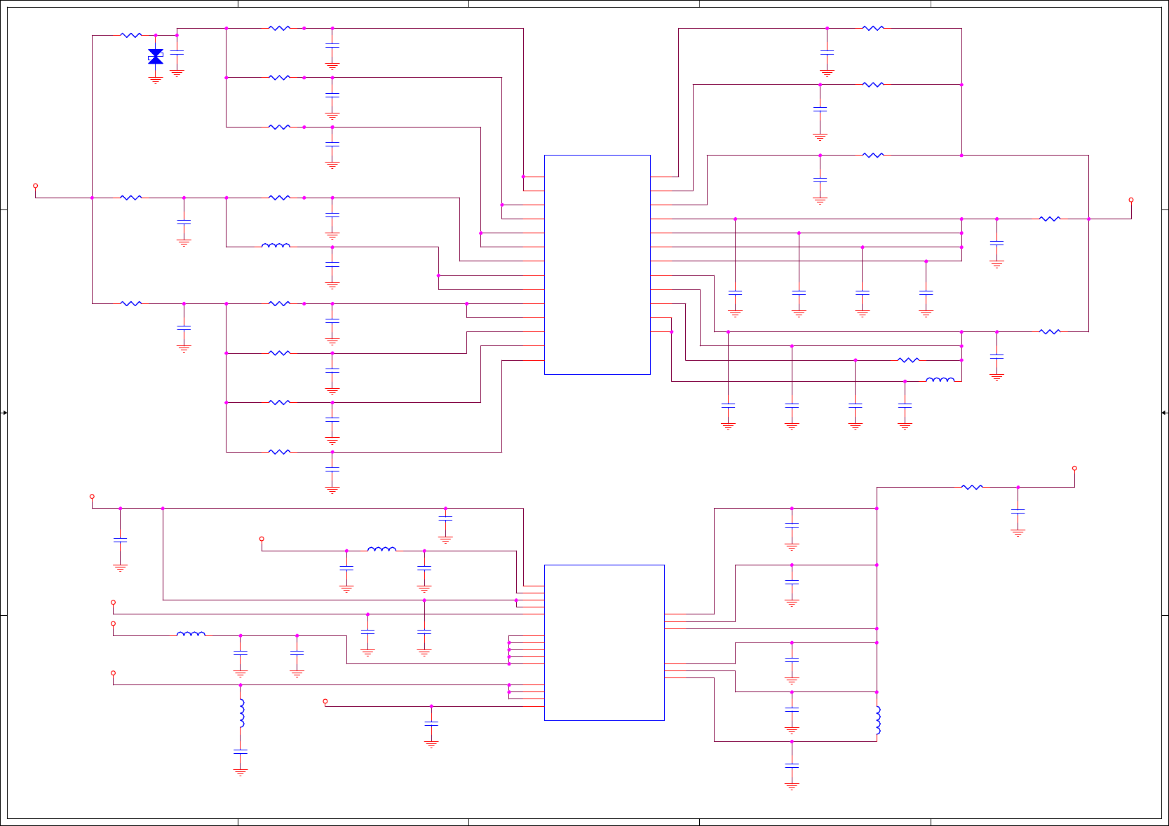Select the inductor right of the upper IC
The height and width of the screenshot is (826, 1169).
pyautogui.click(x=940, y=380)
